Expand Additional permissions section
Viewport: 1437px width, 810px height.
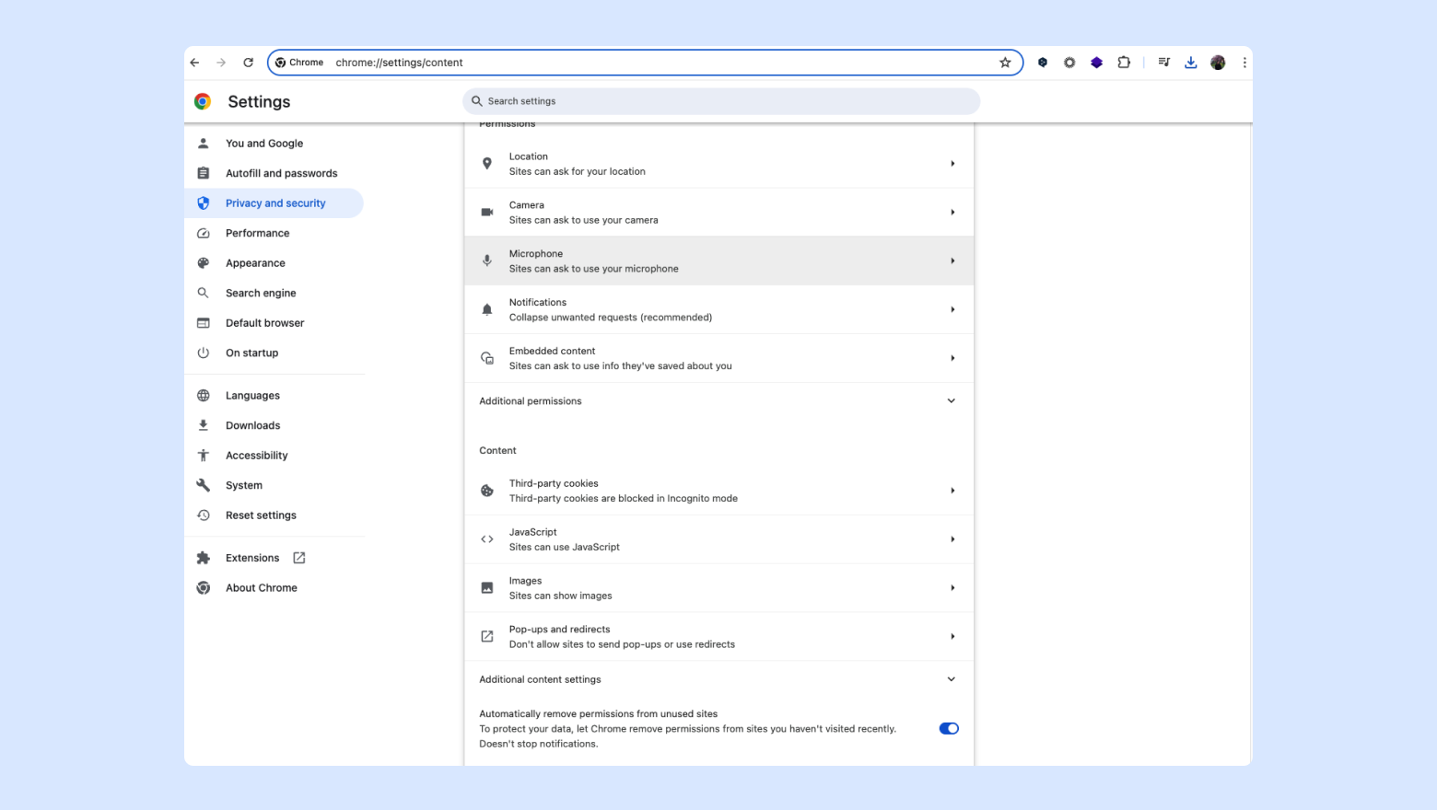(952, 401)
